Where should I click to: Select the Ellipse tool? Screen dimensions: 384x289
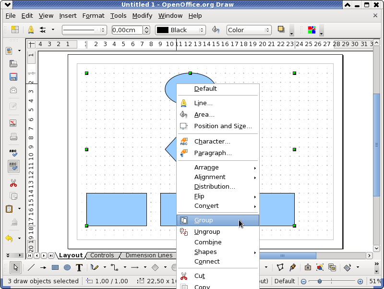[67, 267]
